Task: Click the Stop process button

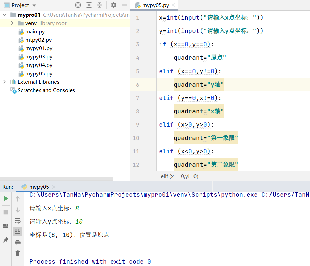Action: click(x=6, y=212)
